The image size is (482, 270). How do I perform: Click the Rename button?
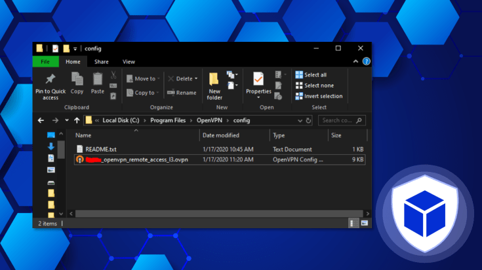point(182,93)
